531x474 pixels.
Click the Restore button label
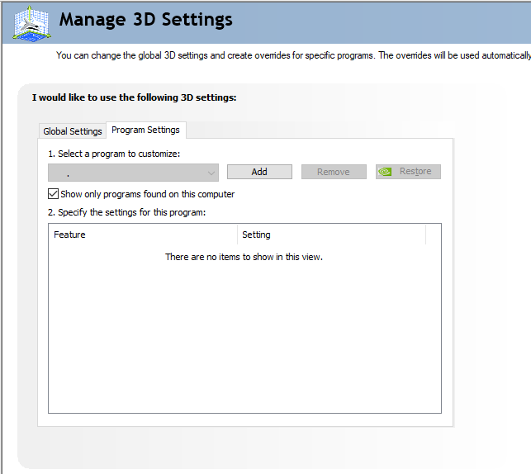(415, 172)
